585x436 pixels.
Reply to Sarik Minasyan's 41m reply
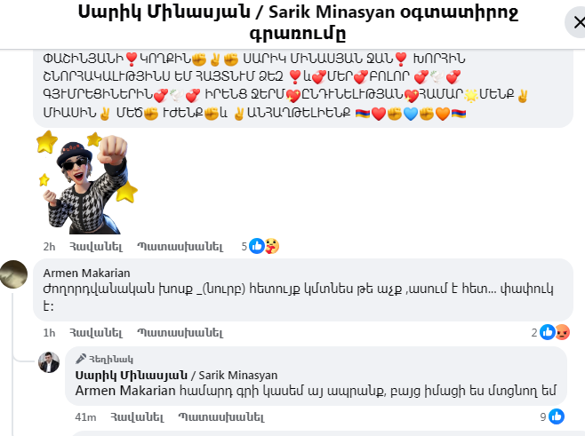pos(221,417)
